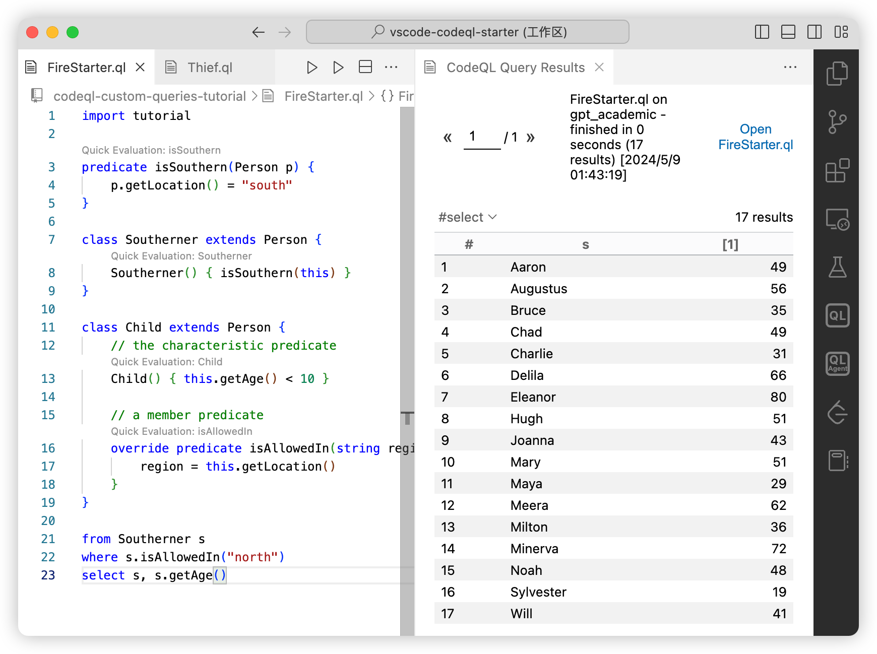Click the "north" string on line 22
The image size is (877, 654).
252,557
